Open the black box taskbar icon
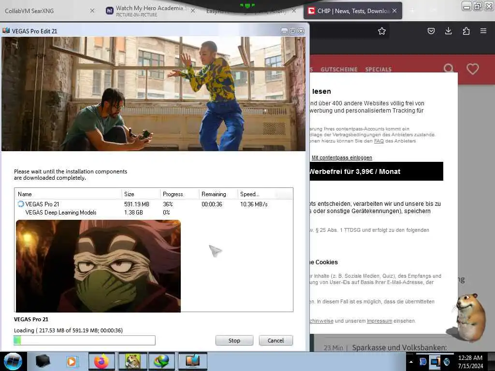The width and height of the screenshot is (495, 371). tap(43, 361)
